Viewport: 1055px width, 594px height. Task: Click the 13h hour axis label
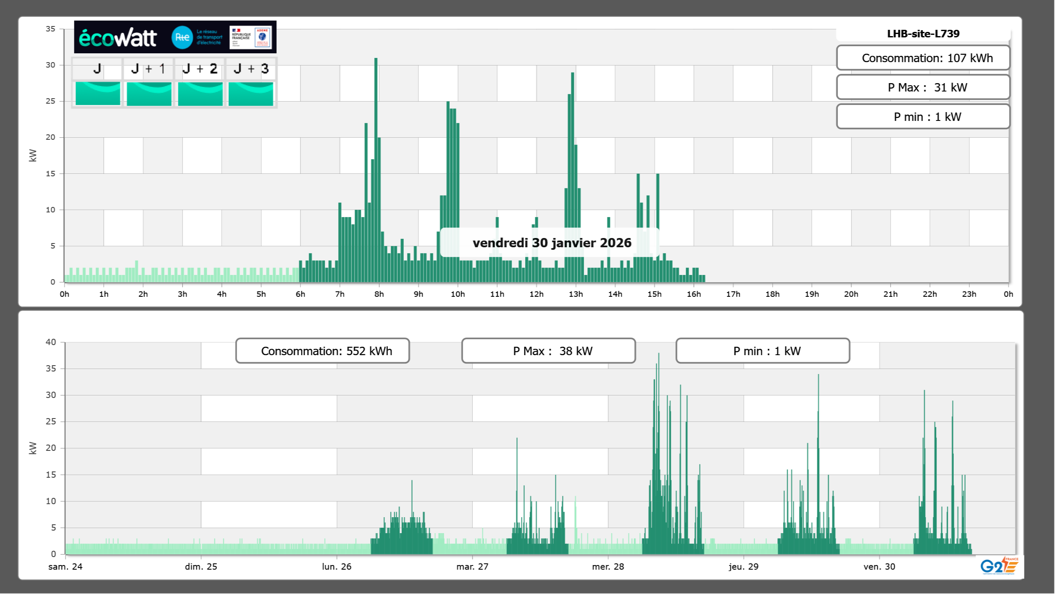576,294
